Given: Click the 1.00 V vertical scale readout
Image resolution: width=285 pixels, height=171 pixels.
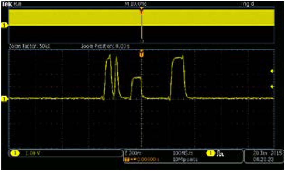Looking at the screenshot, I should click(33, 153).
